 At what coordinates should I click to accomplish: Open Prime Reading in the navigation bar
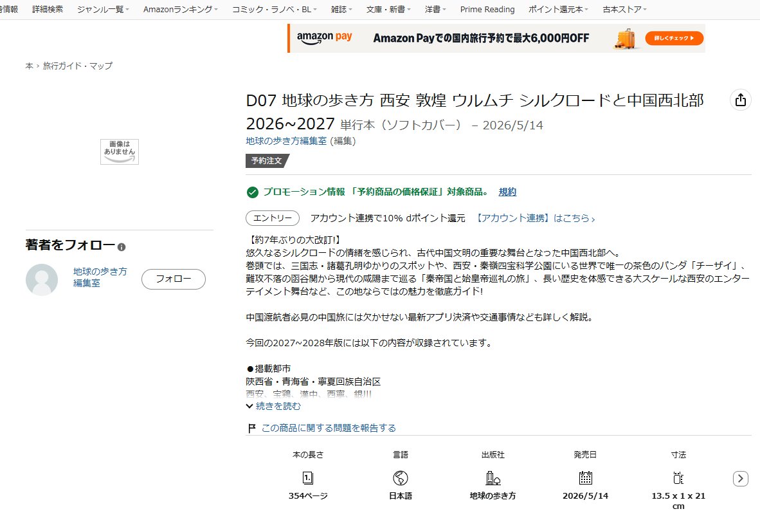click(487, 9)
